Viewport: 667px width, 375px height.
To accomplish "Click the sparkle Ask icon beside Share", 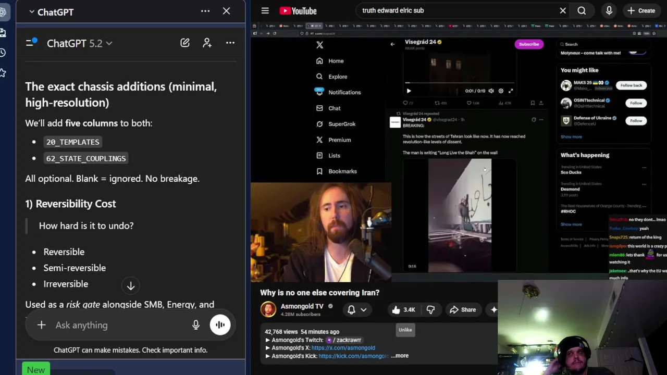I will 493,310.
